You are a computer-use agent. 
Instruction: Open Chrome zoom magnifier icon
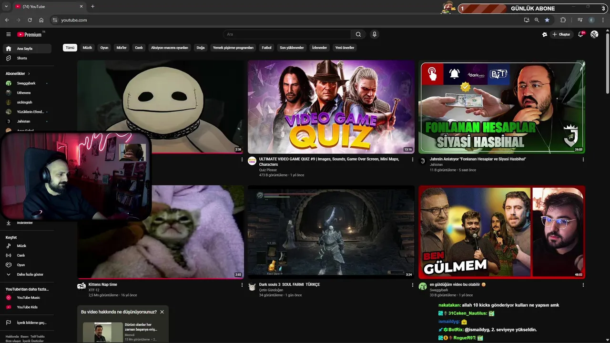pyautogui.click(x=537, y=20)
